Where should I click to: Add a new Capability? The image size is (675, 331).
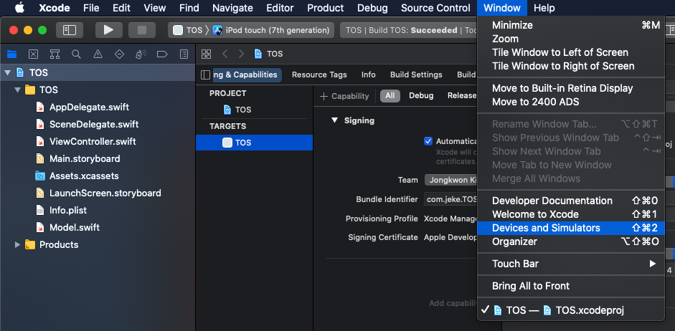344,96
